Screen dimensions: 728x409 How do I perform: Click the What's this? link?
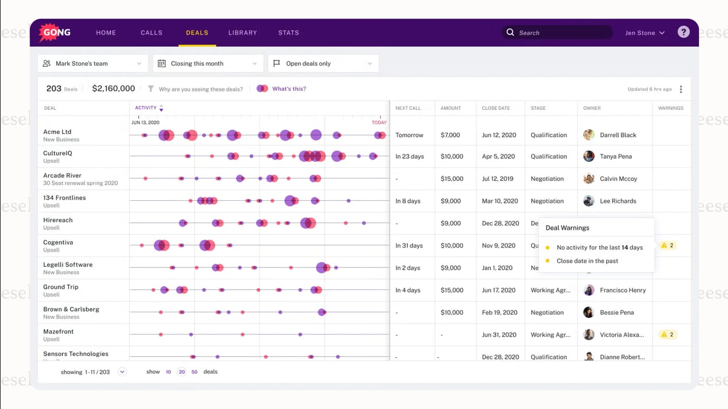[289, 89]
